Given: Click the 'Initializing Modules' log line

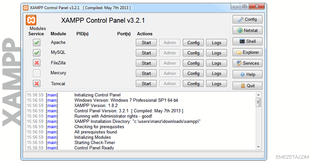Looking at the screenshot, I should pyautogui.click(x=92, y=137).
